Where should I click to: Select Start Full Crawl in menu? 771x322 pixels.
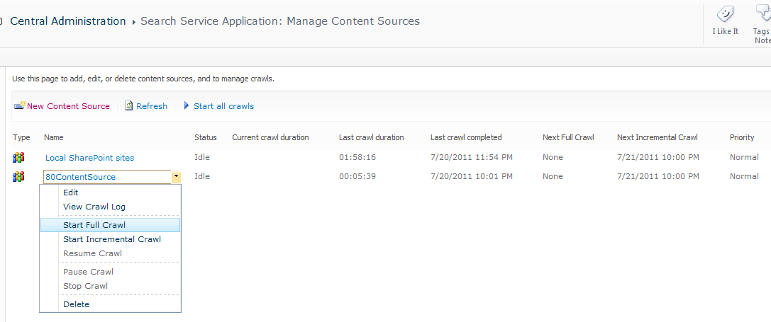(x=110, y=225)
